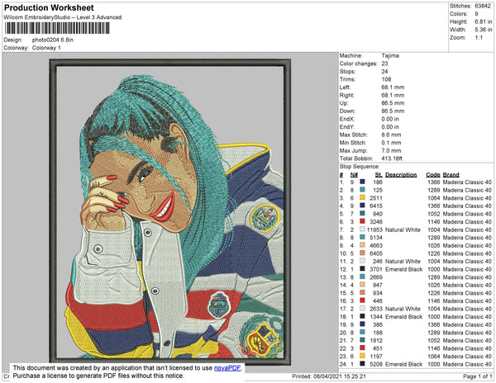Pick the tan swatch in stop row 10
Screen dimensions: 496x383
point(362,253)
